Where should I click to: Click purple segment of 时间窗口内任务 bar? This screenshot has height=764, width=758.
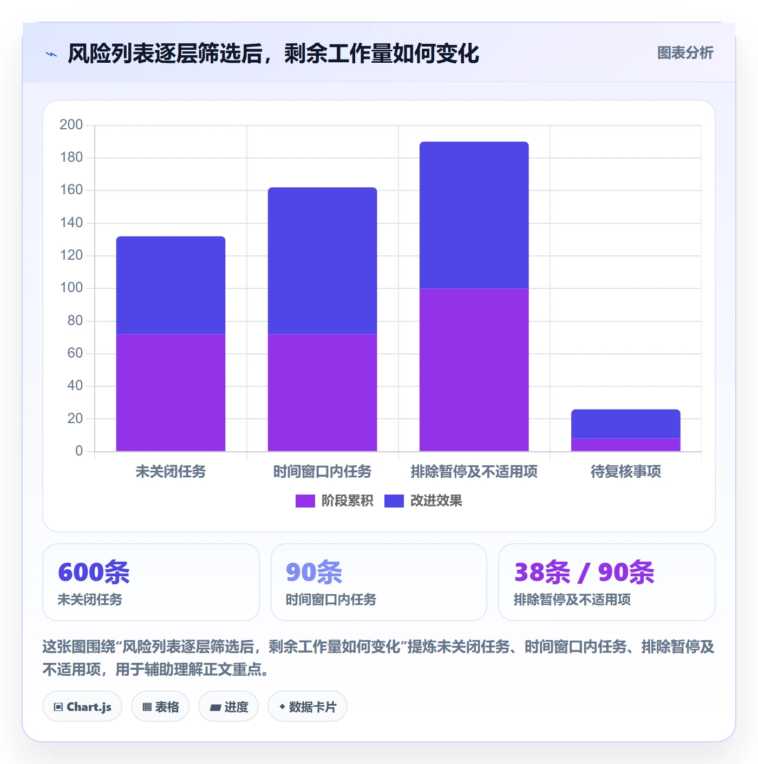click(322, 393)
